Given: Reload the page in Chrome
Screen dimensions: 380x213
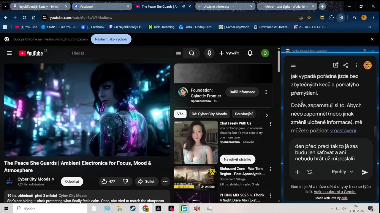Looking at the screenshot, I should point(24,17).
